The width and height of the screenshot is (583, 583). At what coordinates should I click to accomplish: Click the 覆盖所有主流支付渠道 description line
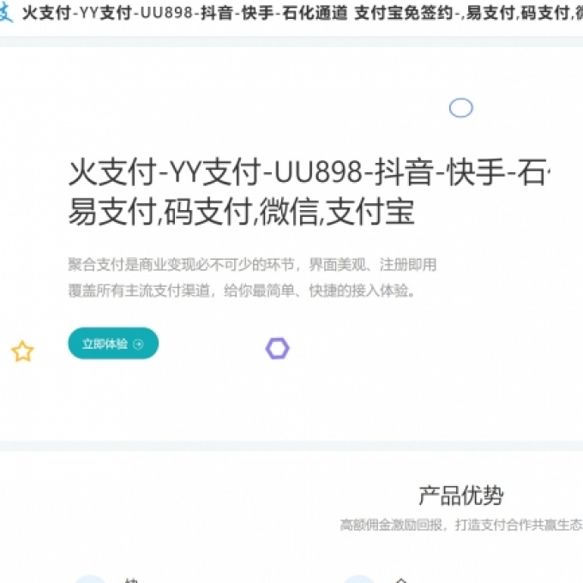tap(242, 291)
